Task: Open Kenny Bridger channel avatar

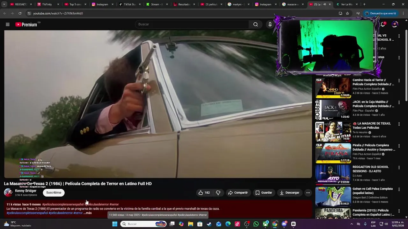Action: 8,193
